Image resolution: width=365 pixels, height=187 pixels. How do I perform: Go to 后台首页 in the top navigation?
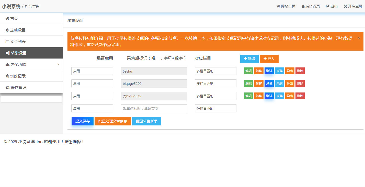point(311,6)
